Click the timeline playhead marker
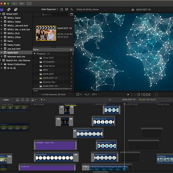Viewport: 173px width, 173px height. click(125, 104)
